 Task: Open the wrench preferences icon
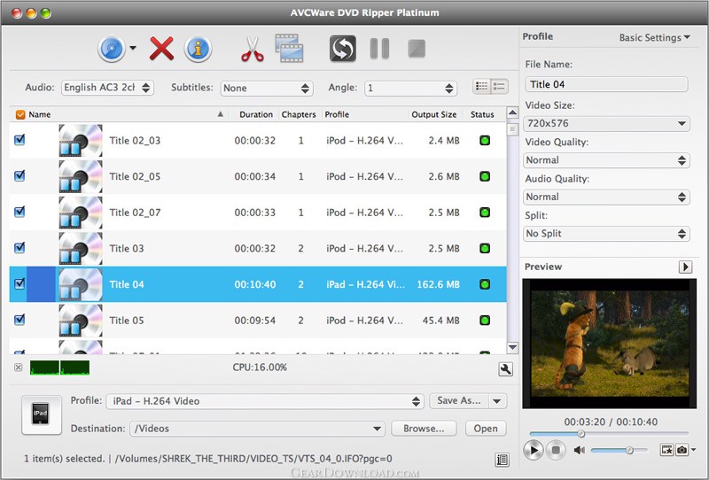(505, 368)
